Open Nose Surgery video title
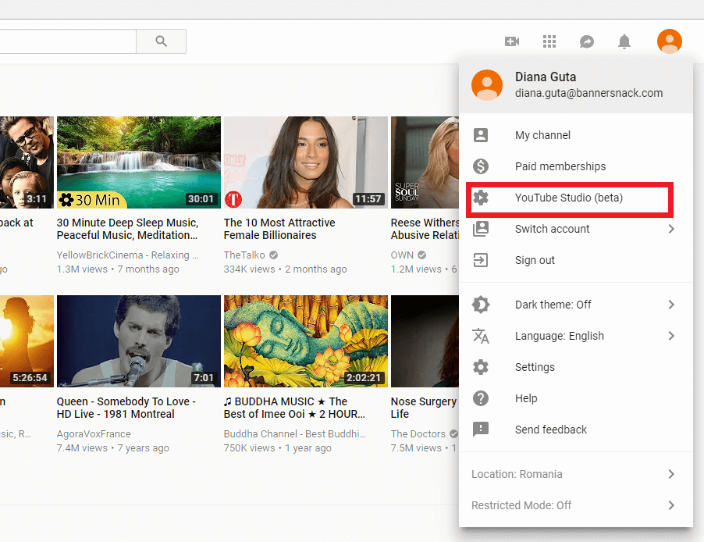 click(424, 408)
